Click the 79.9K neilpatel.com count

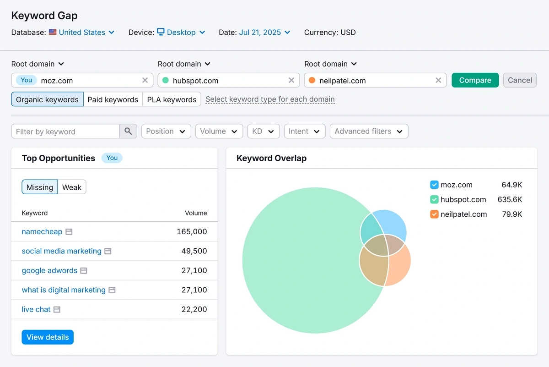coord(512,214)
